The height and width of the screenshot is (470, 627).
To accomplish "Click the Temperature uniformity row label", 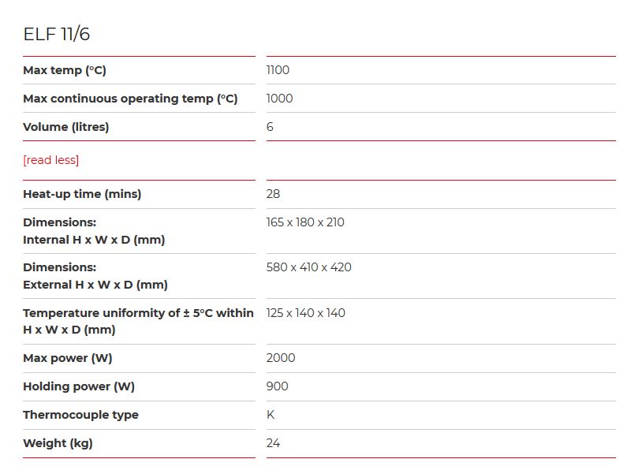I will 138,321.
